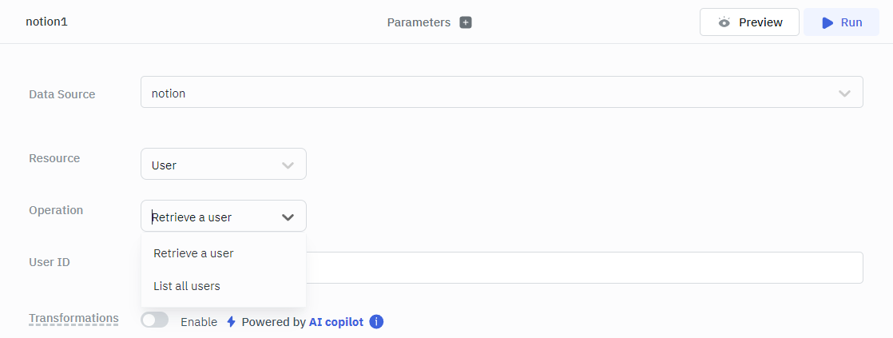This screenshot has height=338, width=893.
Task: Click the Parameters label
Action: (x=419, y=22)
